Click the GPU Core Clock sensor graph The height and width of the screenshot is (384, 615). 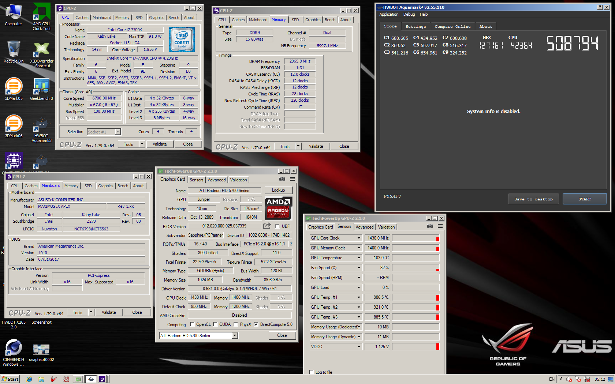(x=415, y=238)
